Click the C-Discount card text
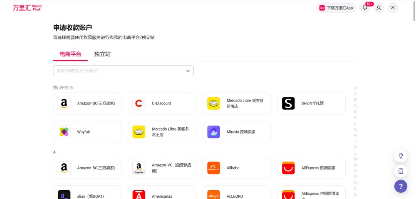 pyautogui.click(x=161, y=103)
